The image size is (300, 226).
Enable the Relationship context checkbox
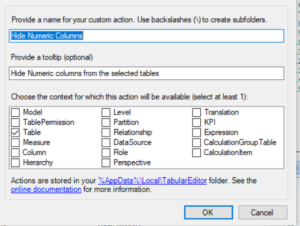click(106, 132)
